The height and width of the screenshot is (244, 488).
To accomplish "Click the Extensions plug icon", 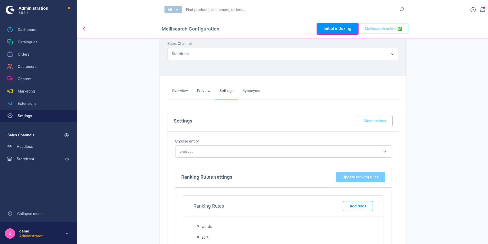I will [10, 104].
